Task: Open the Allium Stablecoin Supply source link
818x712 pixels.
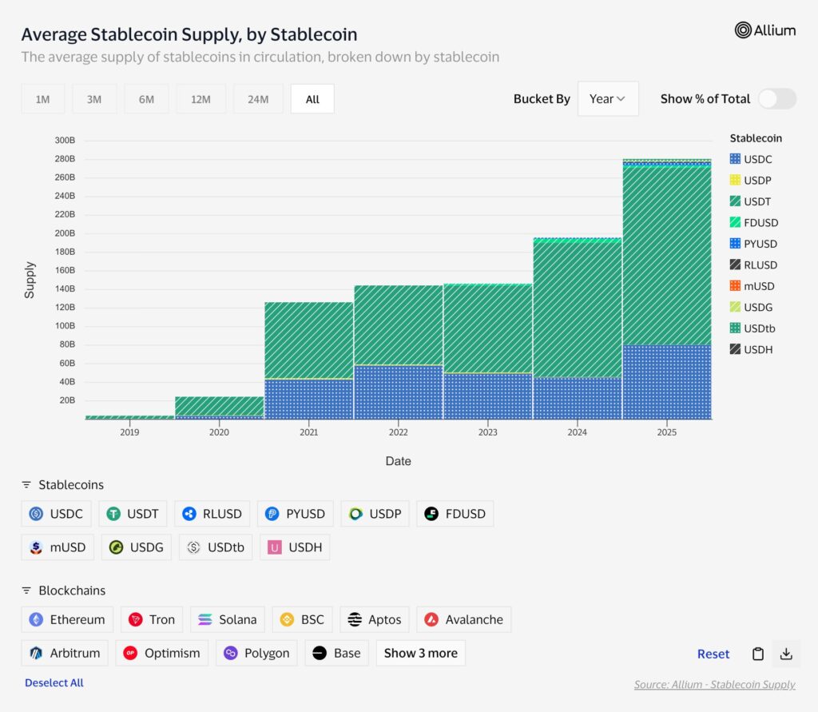Action: pyautogui.click(x=714, y=685)
